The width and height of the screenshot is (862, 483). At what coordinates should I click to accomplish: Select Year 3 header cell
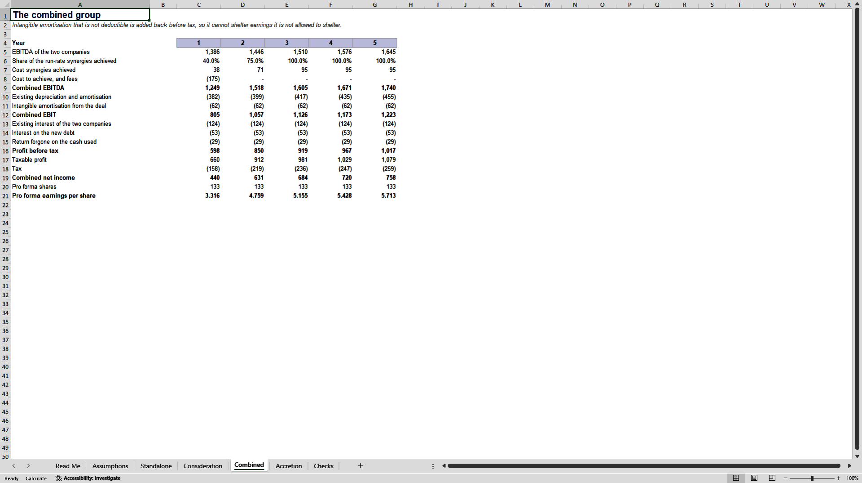[286, 43]
